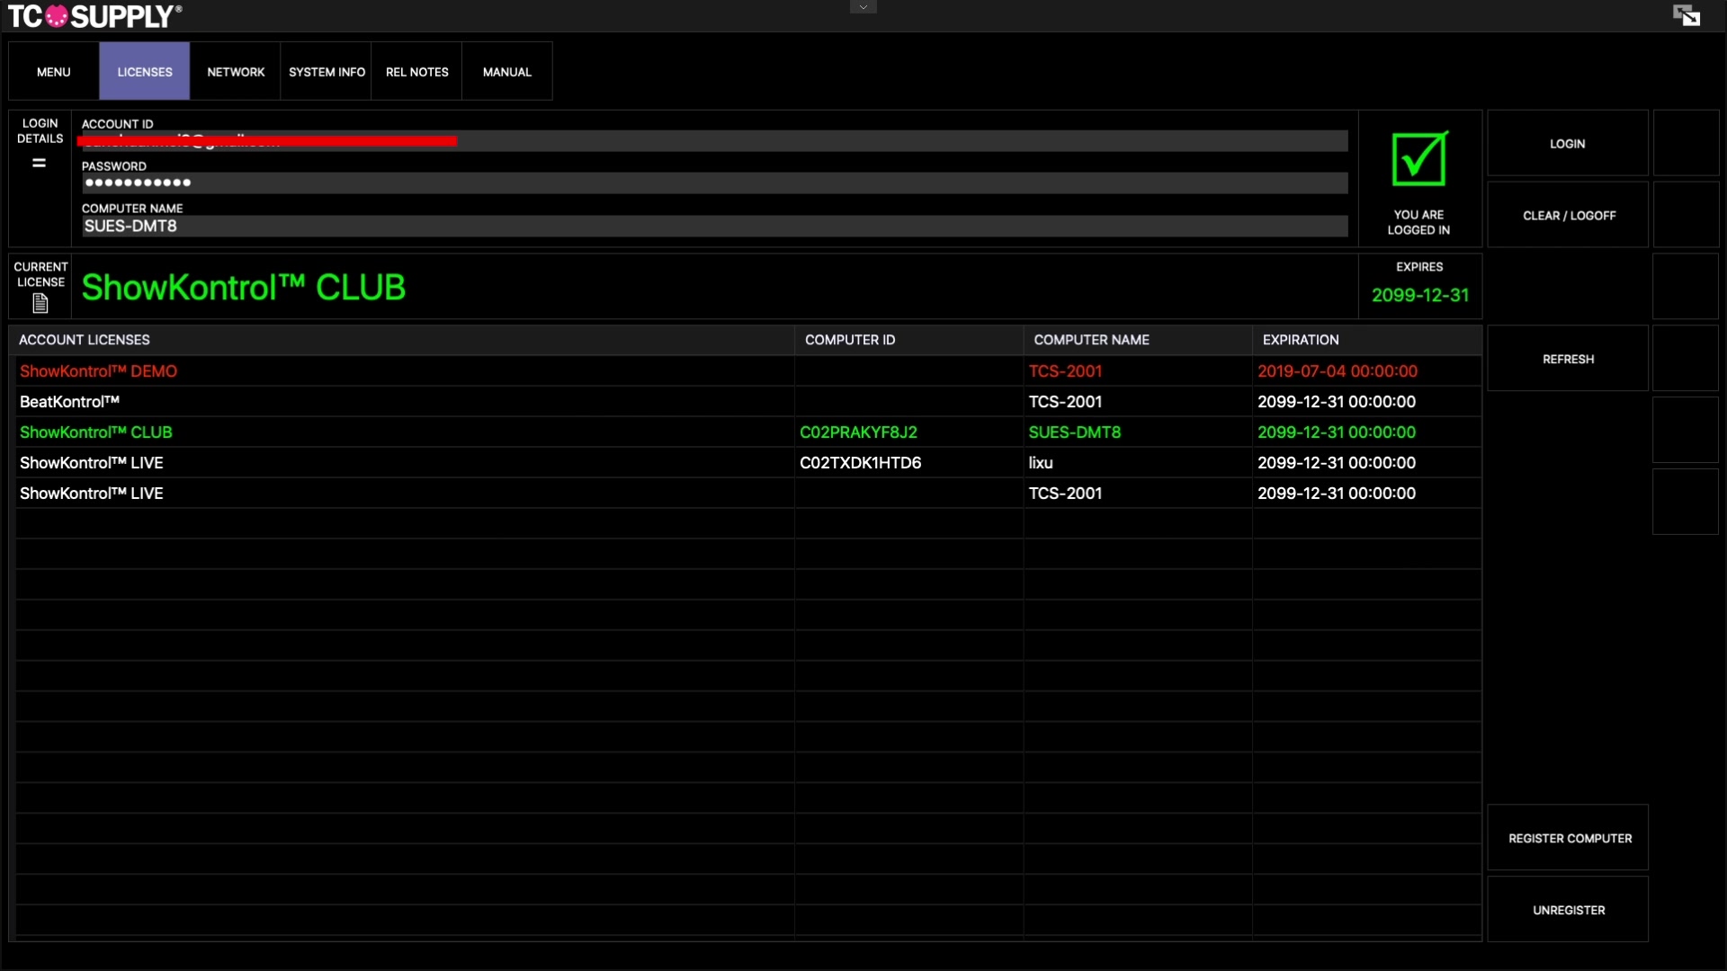Focus the Password input field
The width and height of the screenshot is (1727, 971).
pyautogui.click(x=715, y=183)
